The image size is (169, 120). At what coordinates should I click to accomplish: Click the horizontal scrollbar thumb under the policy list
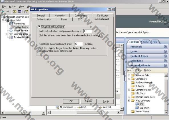(x=89, y=112)
